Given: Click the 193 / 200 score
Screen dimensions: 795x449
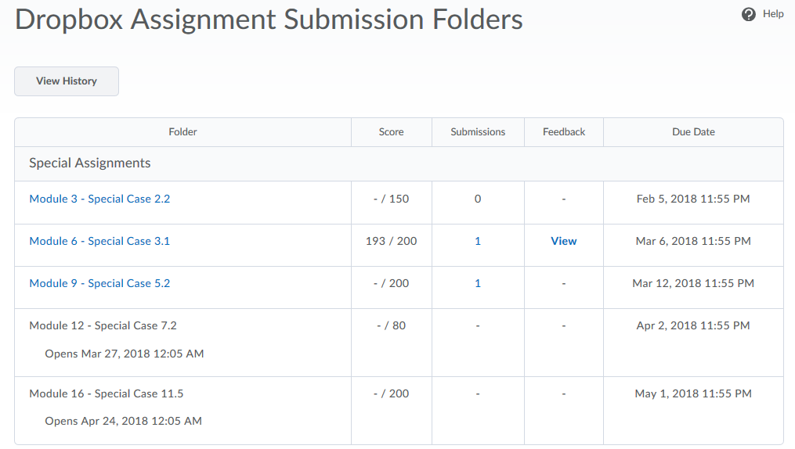Looking at the screenshot, I should pos(391,241).
